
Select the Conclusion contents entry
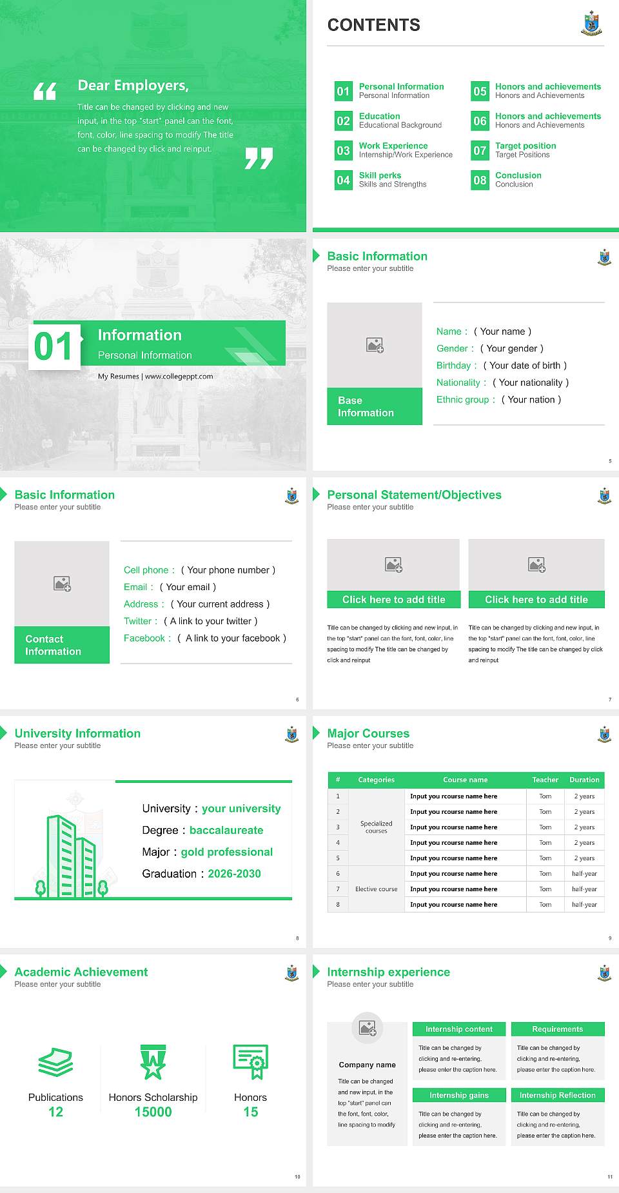click(518, 179)
